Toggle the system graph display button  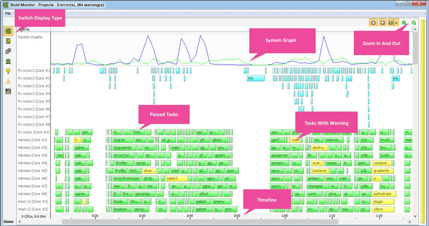(390, 23)
